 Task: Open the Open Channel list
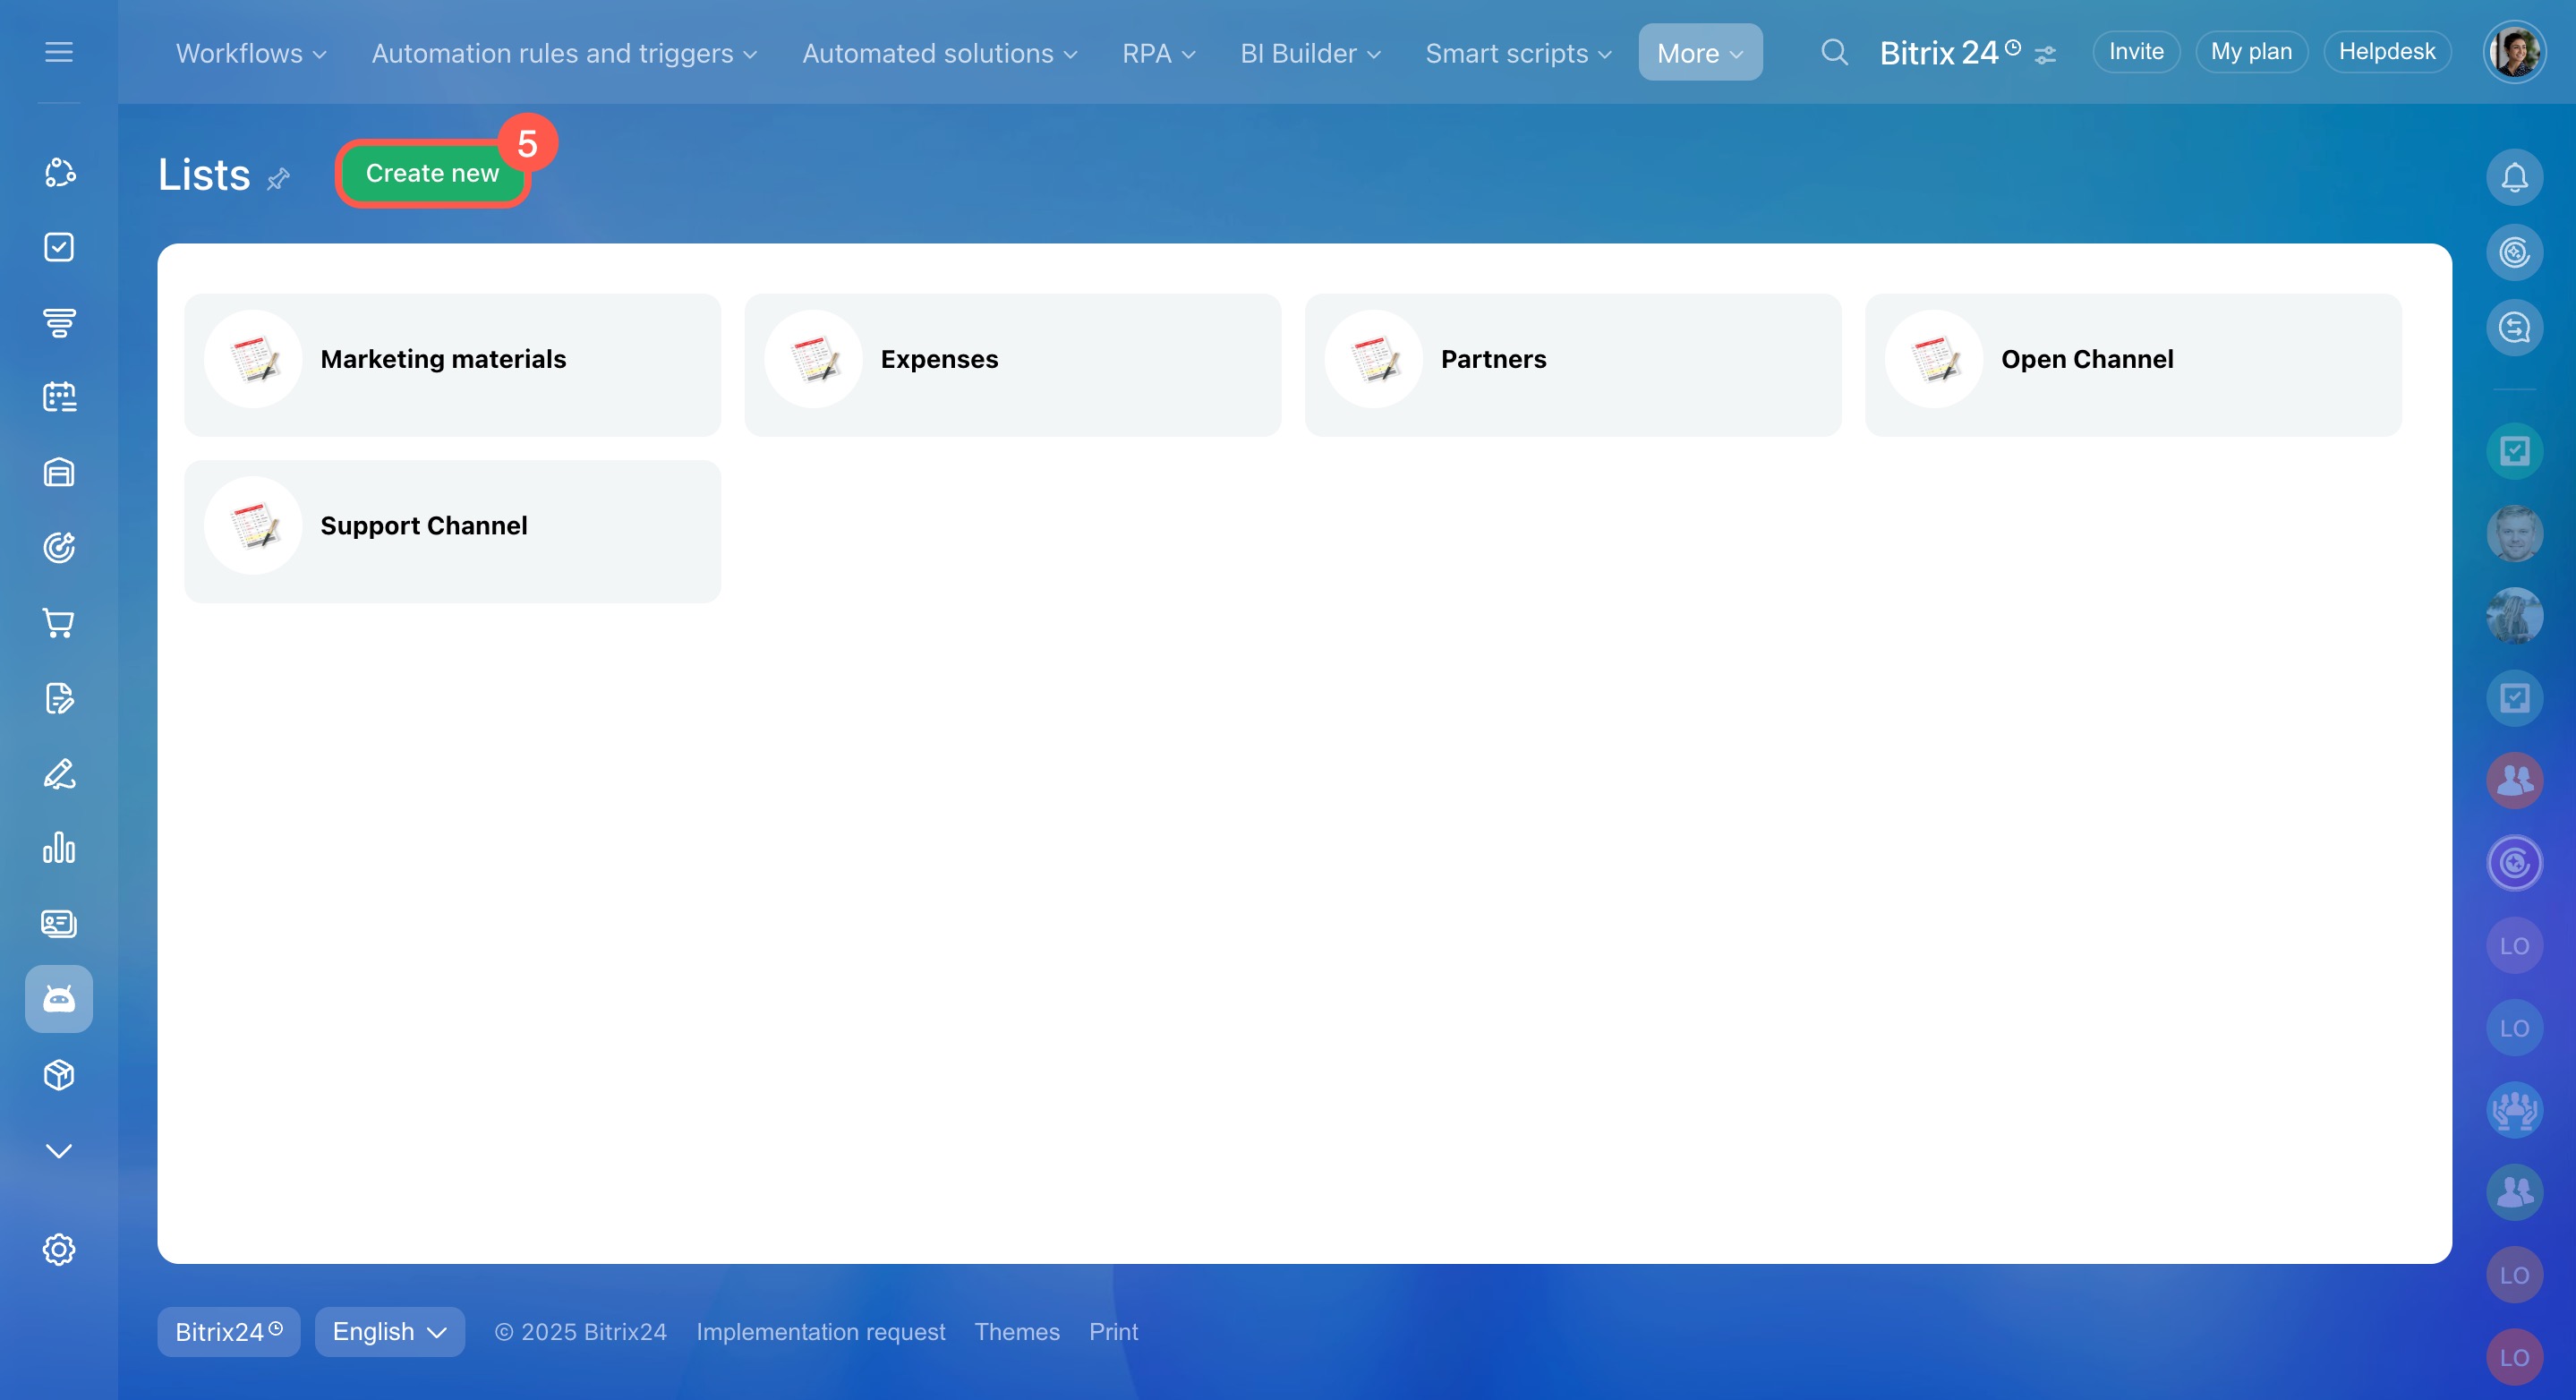(x=2133, y=364)
